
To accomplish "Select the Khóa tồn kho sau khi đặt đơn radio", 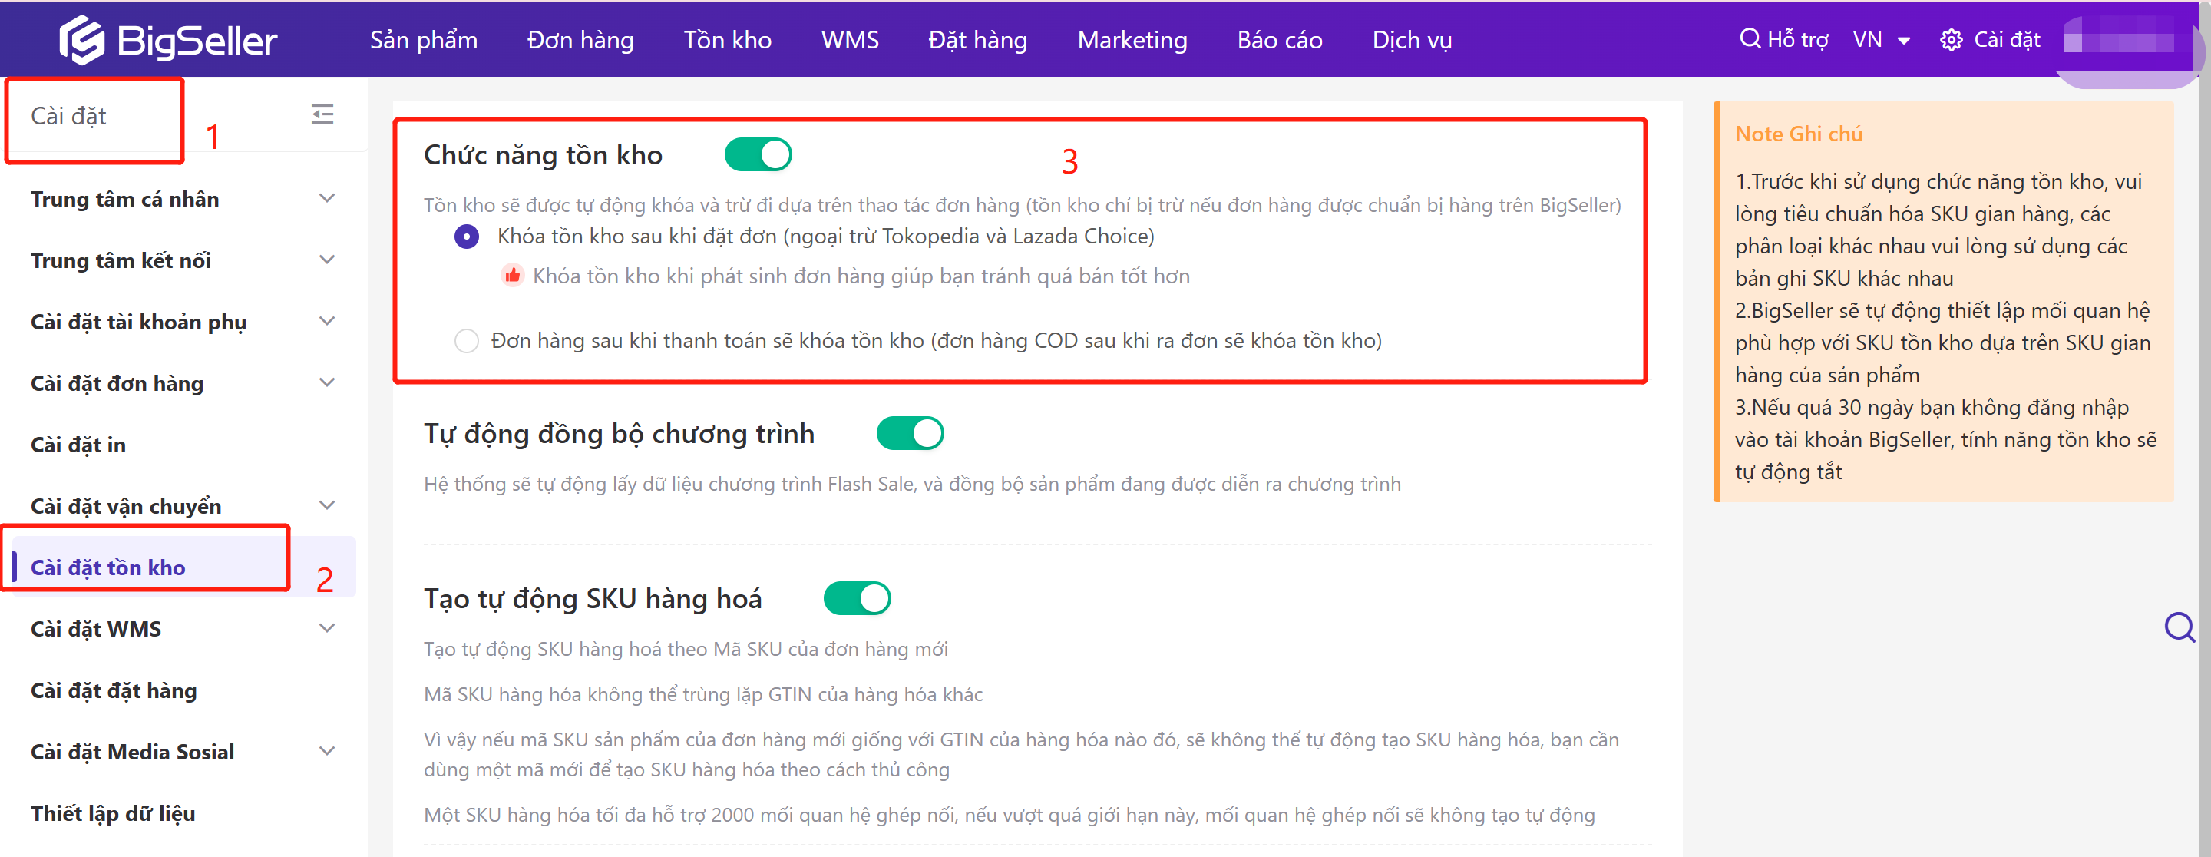I will pyautogui.click(x=466, y=237).
